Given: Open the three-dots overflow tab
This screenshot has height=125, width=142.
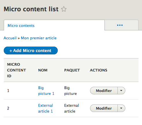Looking at the screenshot, I should [x=122, y=25].
